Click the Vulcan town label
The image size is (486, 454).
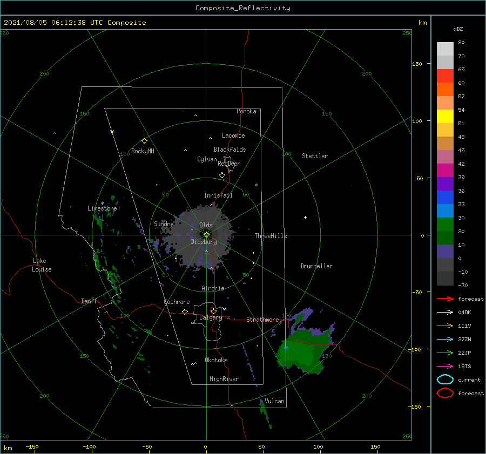pos(274,401)
